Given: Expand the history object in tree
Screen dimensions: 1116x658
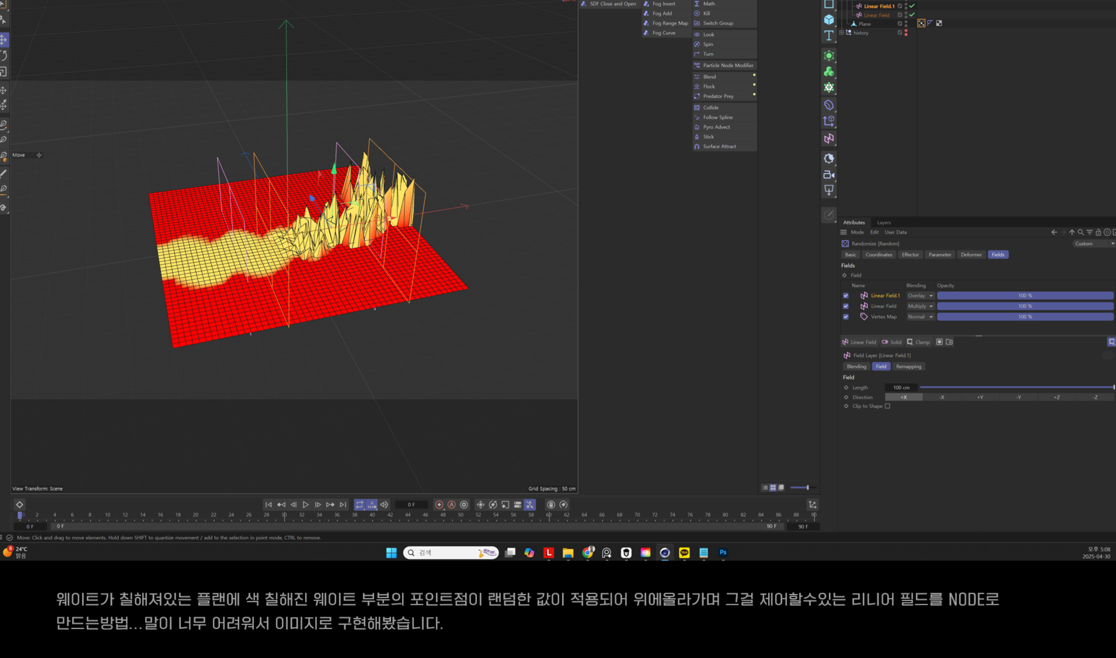Looking at the screenshot, I should (842, 33).
